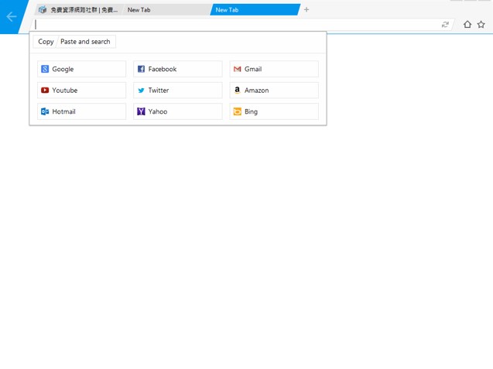Open the Gmail quick link label
Image resolution: width=493 pixels, height=369 pixels.
[x=253, y=69]
